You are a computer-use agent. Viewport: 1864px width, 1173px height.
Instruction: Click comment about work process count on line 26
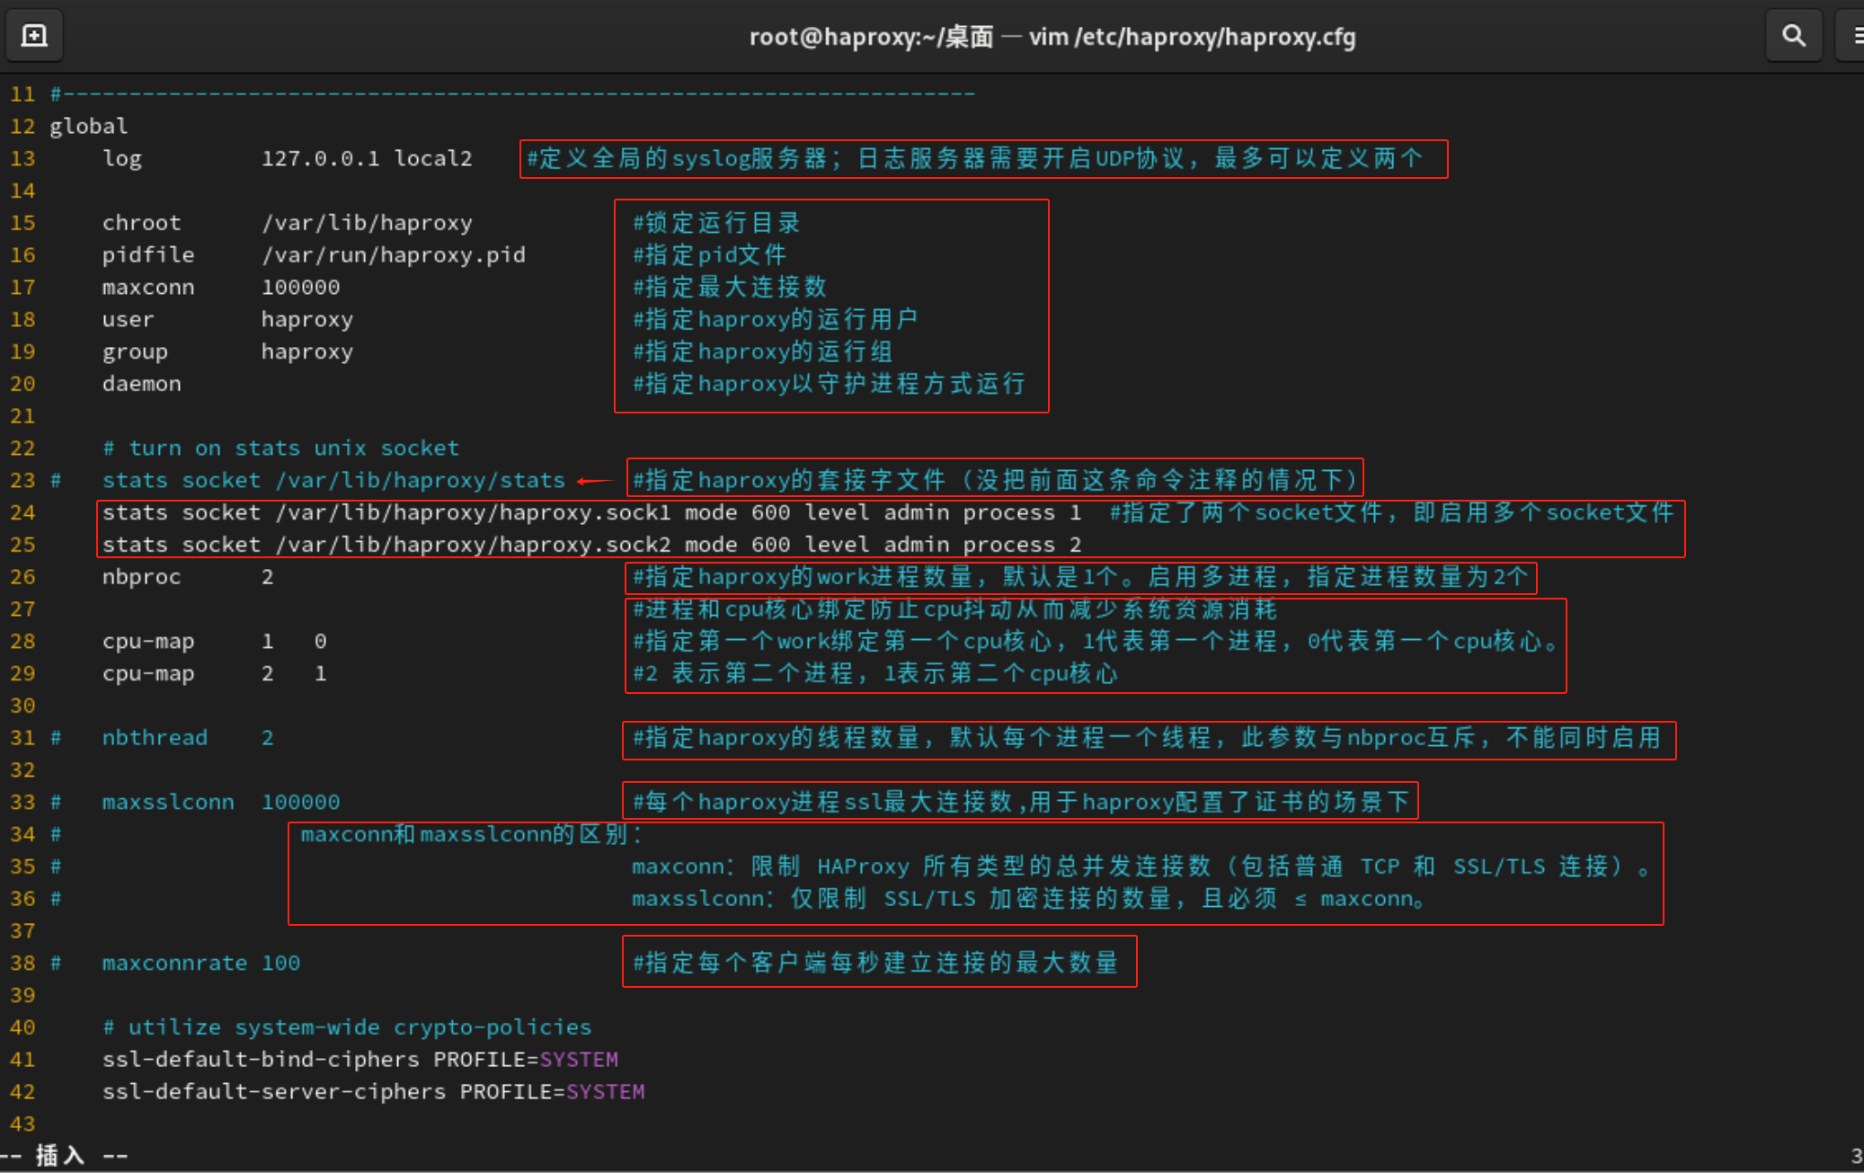click(x=1080, y=577)
